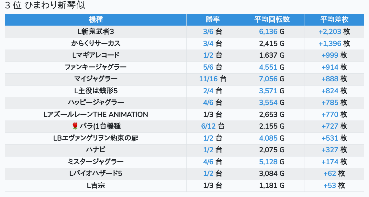Click the +999 link for Lマギアレコード
This screenshot has width=369, height=197.
pyautogui.click(x=330, y=55)
